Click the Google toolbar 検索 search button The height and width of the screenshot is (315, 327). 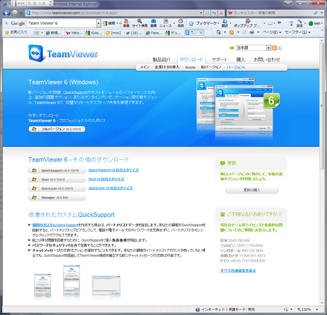109,23
